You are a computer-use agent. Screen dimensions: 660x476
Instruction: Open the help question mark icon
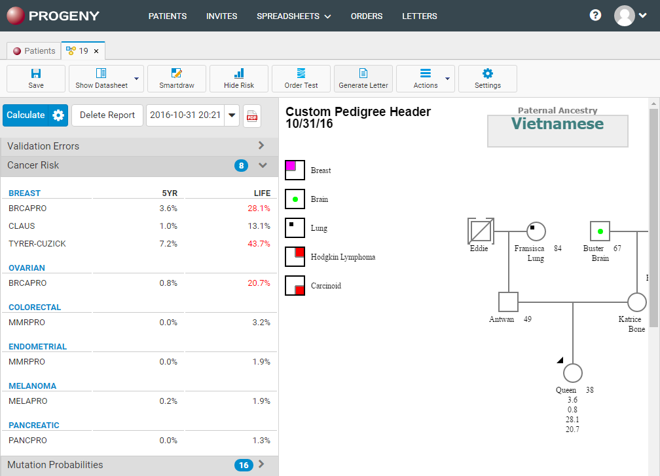tap(595, 15)
